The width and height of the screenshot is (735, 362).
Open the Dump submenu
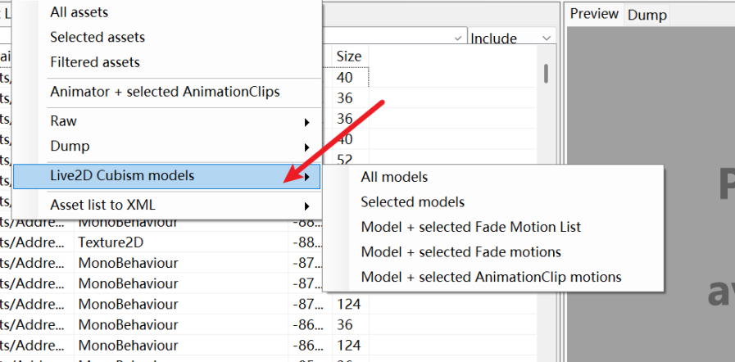pyautogui.click(x=166, y=147)
